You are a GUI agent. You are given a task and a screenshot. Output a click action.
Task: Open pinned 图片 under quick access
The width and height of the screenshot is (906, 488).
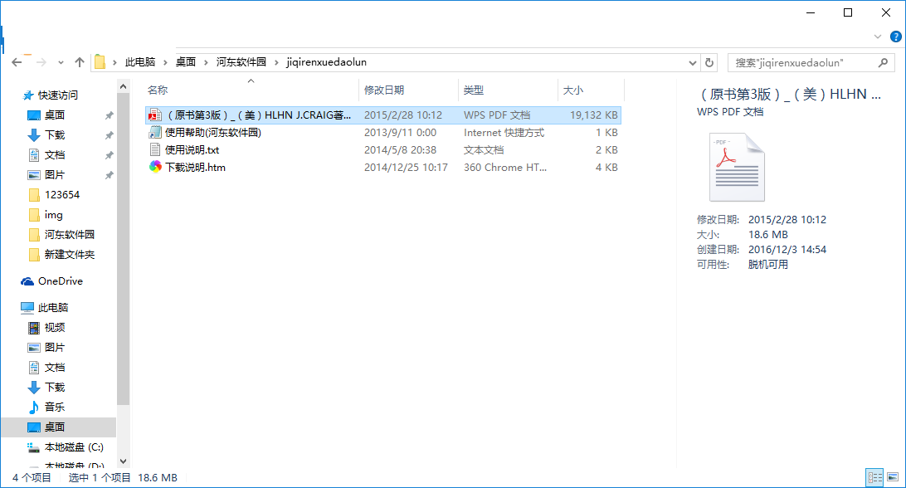pos(54,174)
